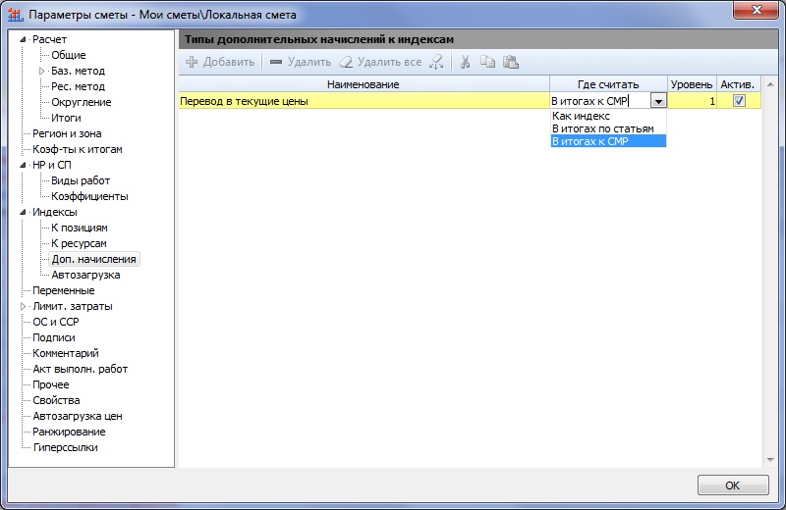Select Итоги under Расчет
Image resolution: width=786 pixels, height=510 pixels.
tap(66, 118)
